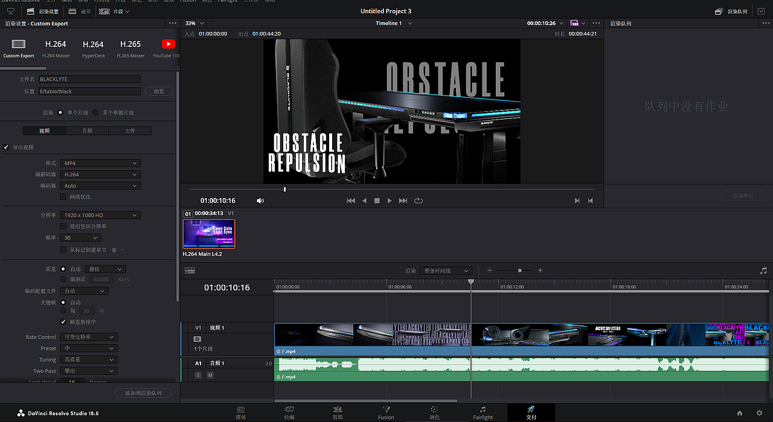The image size is (773, 422).
Task: Switch to the 视频 video settings tab
Action: 44,130
